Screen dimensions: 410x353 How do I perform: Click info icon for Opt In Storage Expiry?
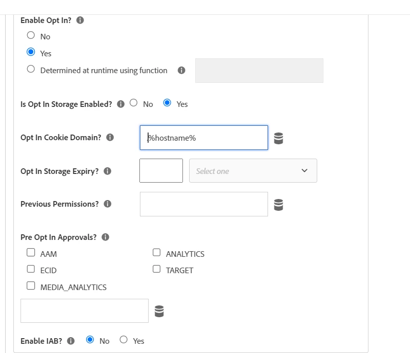click(108, 171)
